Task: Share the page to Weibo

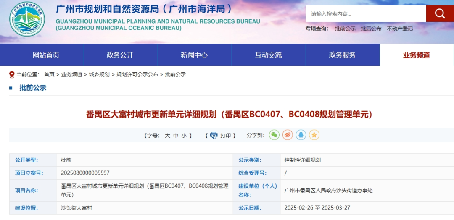Action: [288, 135]
